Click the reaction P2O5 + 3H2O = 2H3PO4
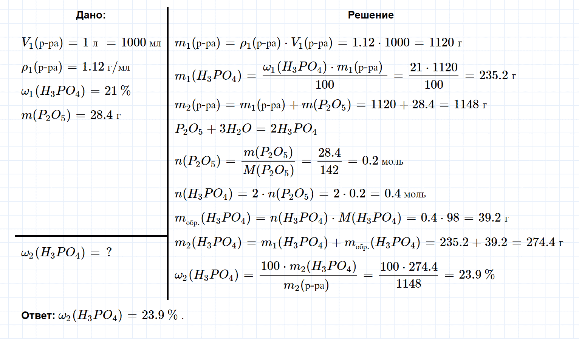Viewport: 579px width, 339px height. (x=246, y=129)
